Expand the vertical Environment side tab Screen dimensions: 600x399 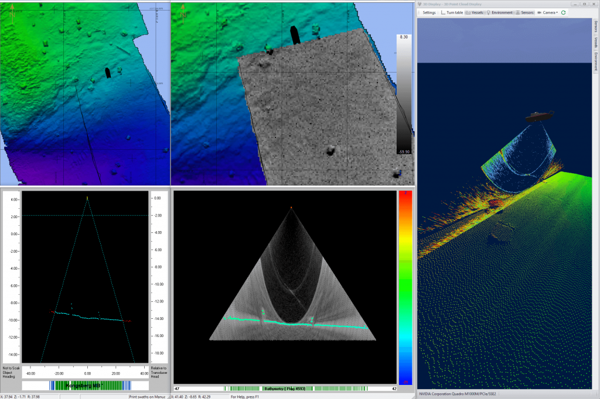tap(596, 61)
